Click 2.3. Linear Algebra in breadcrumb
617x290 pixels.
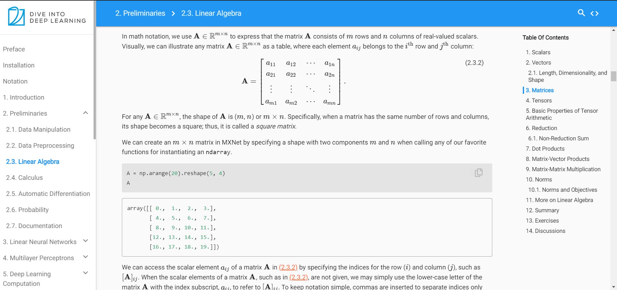(211, 13)
